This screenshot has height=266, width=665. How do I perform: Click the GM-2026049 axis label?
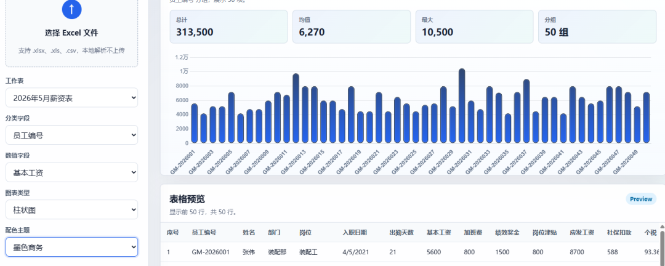point(626,163)
